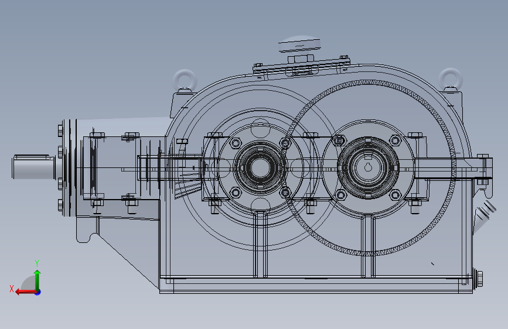Click the red X axis arrow of the triad
508x329 pixels.
[x=26, y=292]
